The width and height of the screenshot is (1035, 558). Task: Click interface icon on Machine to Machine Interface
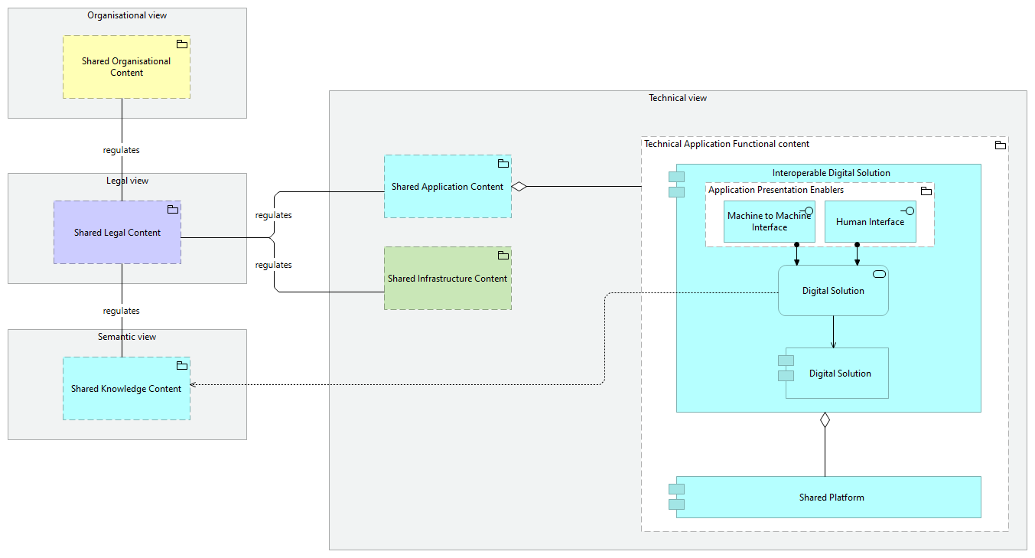(805, 210)
